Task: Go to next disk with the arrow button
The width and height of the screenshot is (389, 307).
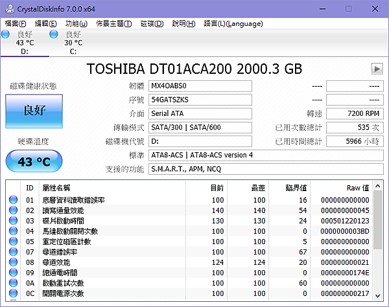Action: click(x=377, y=69)
